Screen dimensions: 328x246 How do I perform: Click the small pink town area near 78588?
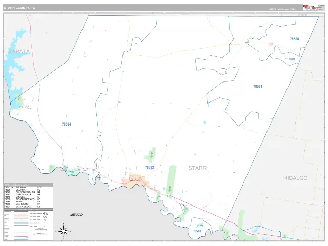click(271, 44)
